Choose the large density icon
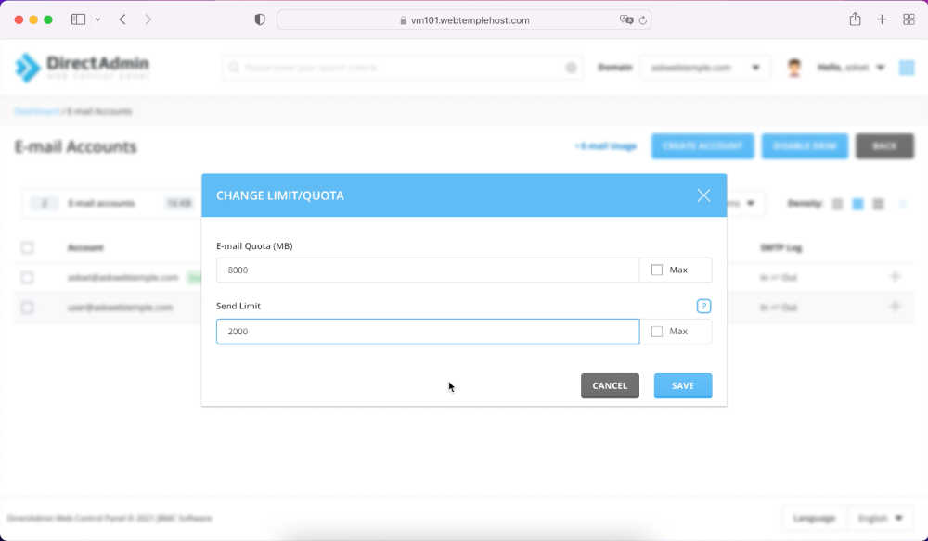The image size is (928, 541). coord(878,204)
